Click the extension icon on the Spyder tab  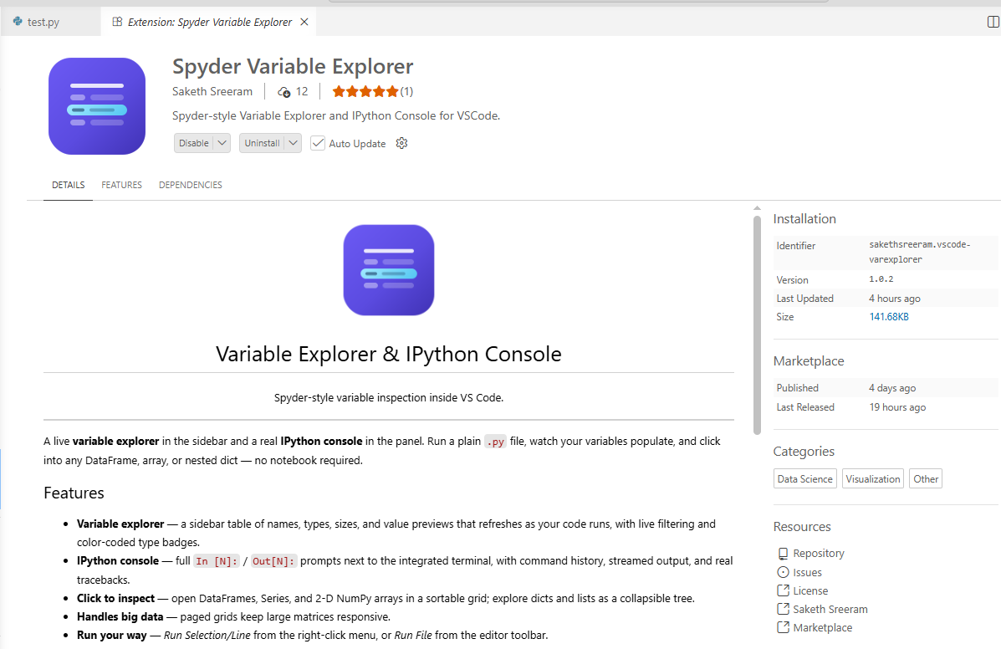(x=117, y=22)
